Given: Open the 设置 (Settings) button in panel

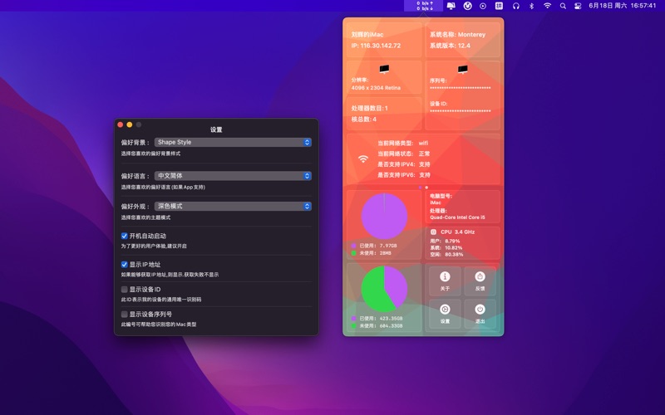Looking at the screenshot, I should click(x=445, y=314).
